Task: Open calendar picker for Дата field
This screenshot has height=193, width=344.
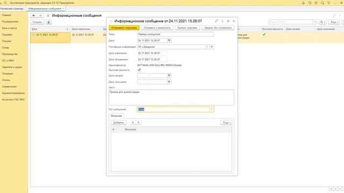Action: [x=169, y=41]
